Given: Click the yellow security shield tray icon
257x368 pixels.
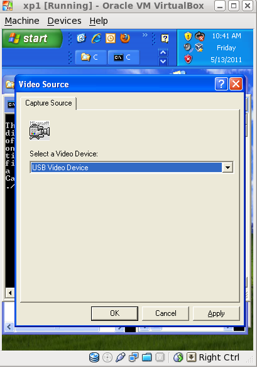Looking at the screenshot, I should tap(188, 36).
